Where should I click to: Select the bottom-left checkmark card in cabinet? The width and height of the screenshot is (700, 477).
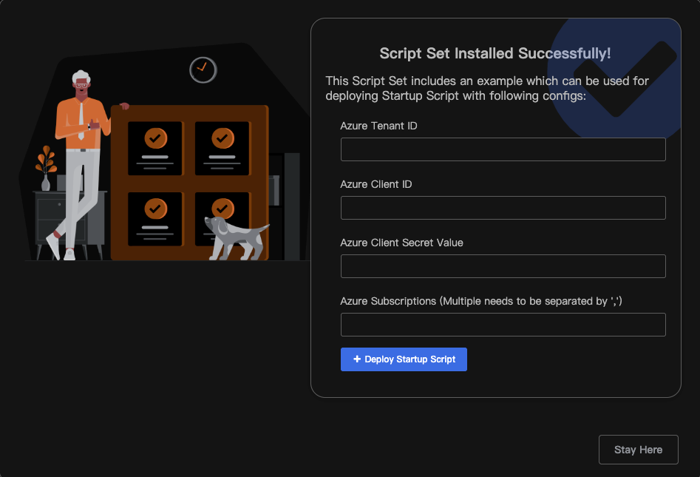(x=155, y=219)
